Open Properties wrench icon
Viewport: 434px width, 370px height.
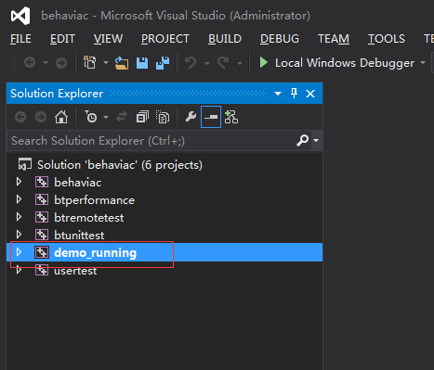tap(191, 117)
